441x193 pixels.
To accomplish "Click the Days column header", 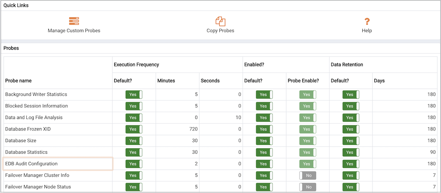I will 379,80.
